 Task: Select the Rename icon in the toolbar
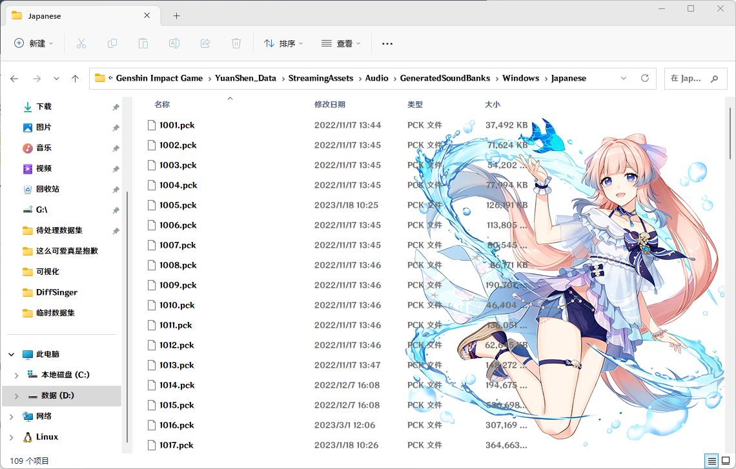(x=174, y=43)
